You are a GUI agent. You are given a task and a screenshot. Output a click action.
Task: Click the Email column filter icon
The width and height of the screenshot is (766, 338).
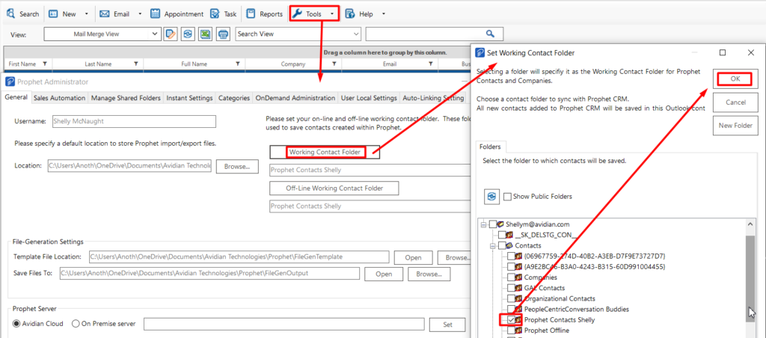tap(430, 64)
